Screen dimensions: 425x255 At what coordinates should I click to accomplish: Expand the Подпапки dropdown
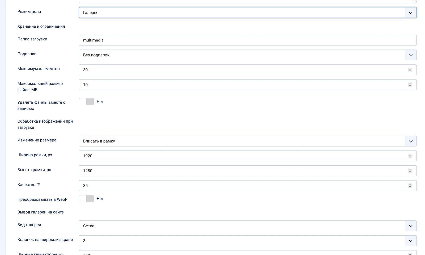click(x=248, y=55)
